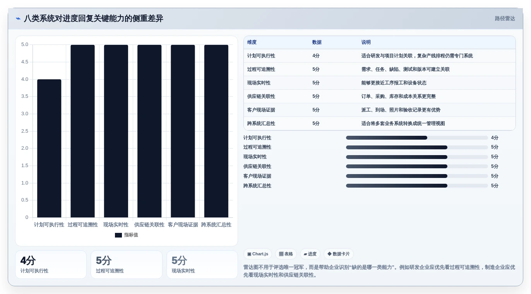Image resolution: width=531 pixels, height=294 pixels.
Task: Click x-axis label 供应链关联性 under chart
Action: (x=149, y=225)
